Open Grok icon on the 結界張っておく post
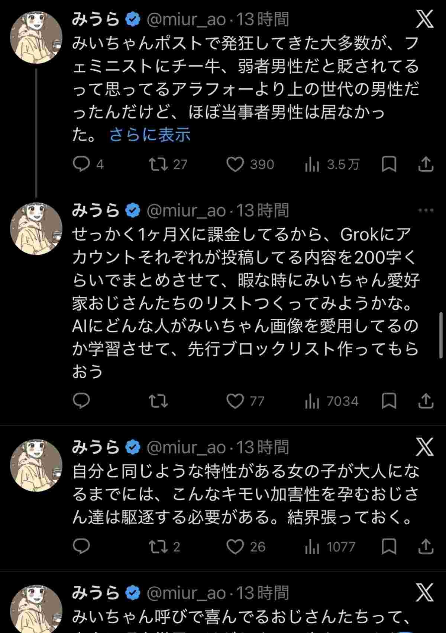 [425, 447]
